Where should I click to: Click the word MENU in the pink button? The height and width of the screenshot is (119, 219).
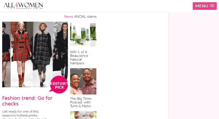tap(202, 6)
